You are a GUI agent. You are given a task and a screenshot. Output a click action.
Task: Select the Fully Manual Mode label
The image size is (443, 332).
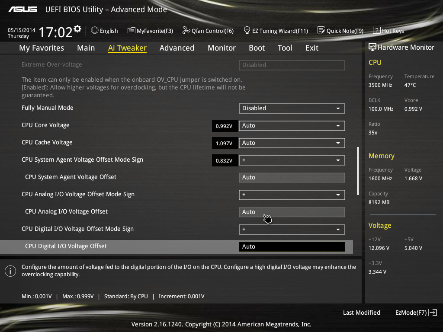pos(48,108)
